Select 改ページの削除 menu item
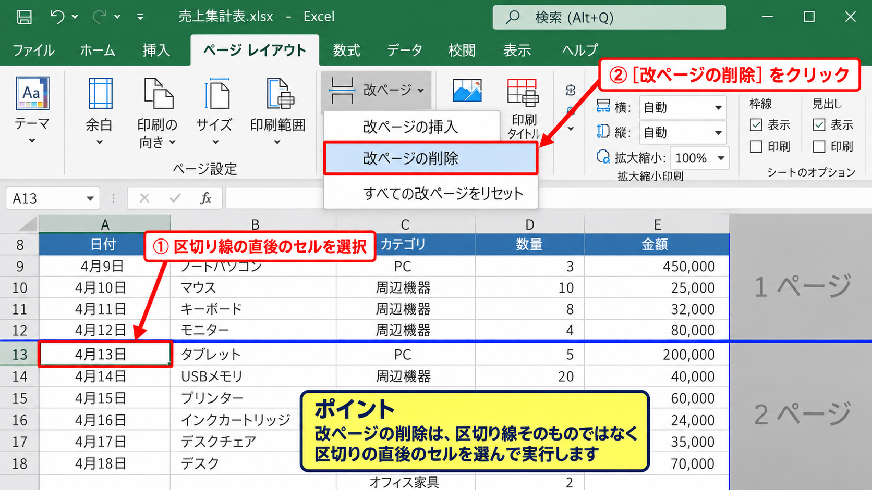 (x=430, y=158)
